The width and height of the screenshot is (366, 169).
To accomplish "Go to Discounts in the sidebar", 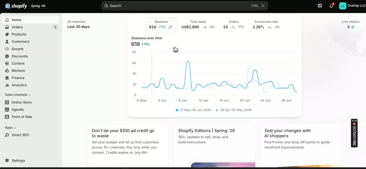I will 31,56.
